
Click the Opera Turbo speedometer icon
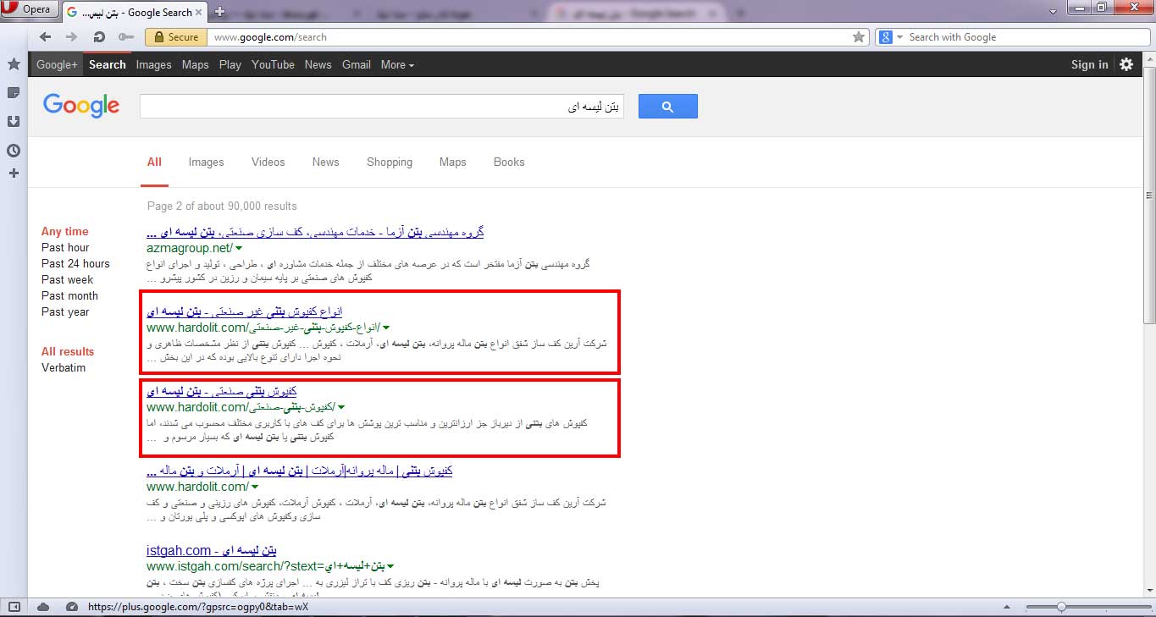click(72, 607)
